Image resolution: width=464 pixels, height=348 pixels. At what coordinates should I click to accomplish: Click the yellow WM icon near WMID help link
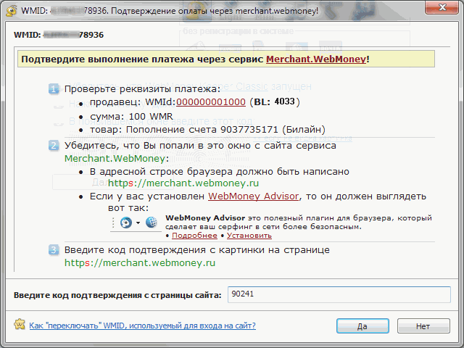pos(20,325)
